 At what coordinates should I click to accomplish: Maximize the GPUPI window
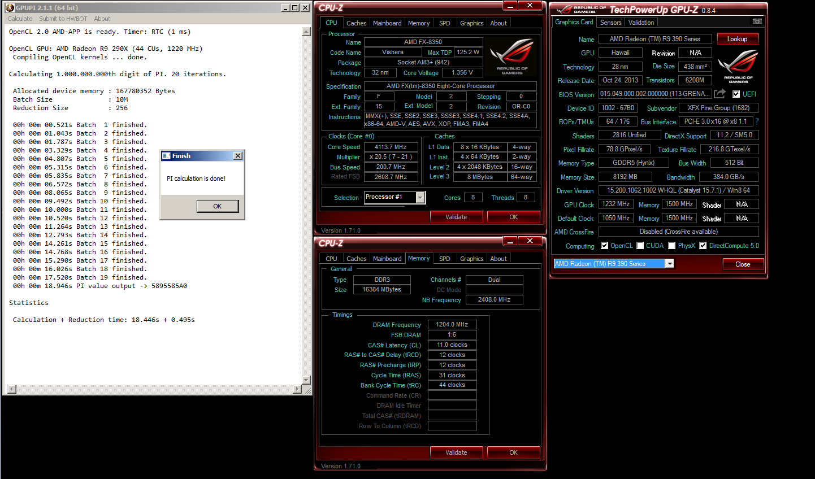295,7
